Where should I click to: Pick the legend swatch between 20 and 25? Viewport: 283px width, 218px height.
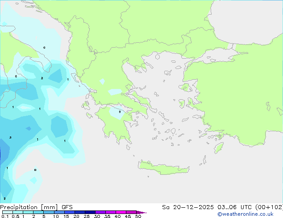pos(79,212)
